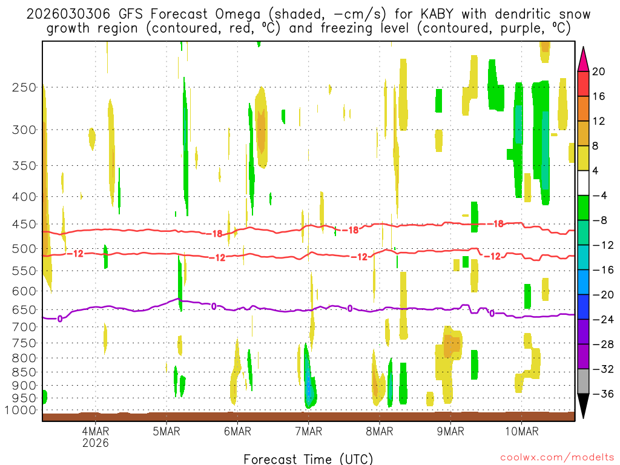Viewport: 620px width, 465px height.
Task: Click the Forecast Time (UTC) axis title
Action: [x=308, y=459]
